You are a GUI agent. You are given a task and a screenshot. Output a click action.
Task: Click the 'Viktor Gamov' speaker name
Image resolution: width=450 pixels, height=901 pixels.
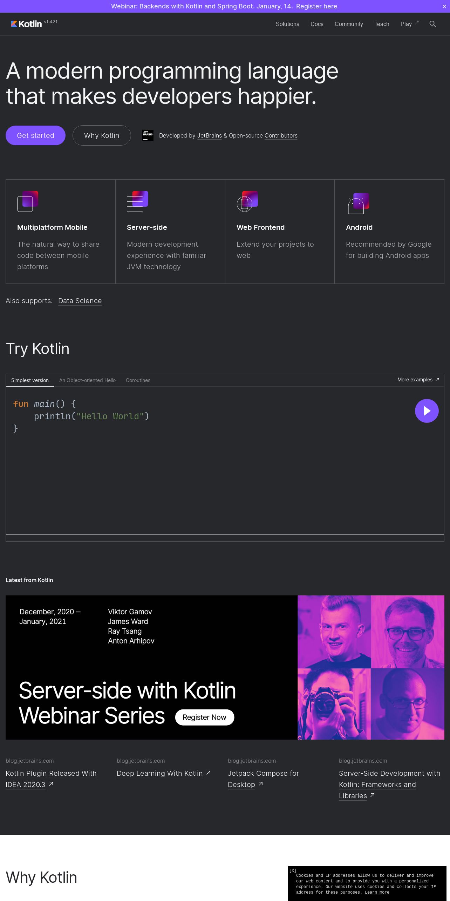[x=130, y=612]
